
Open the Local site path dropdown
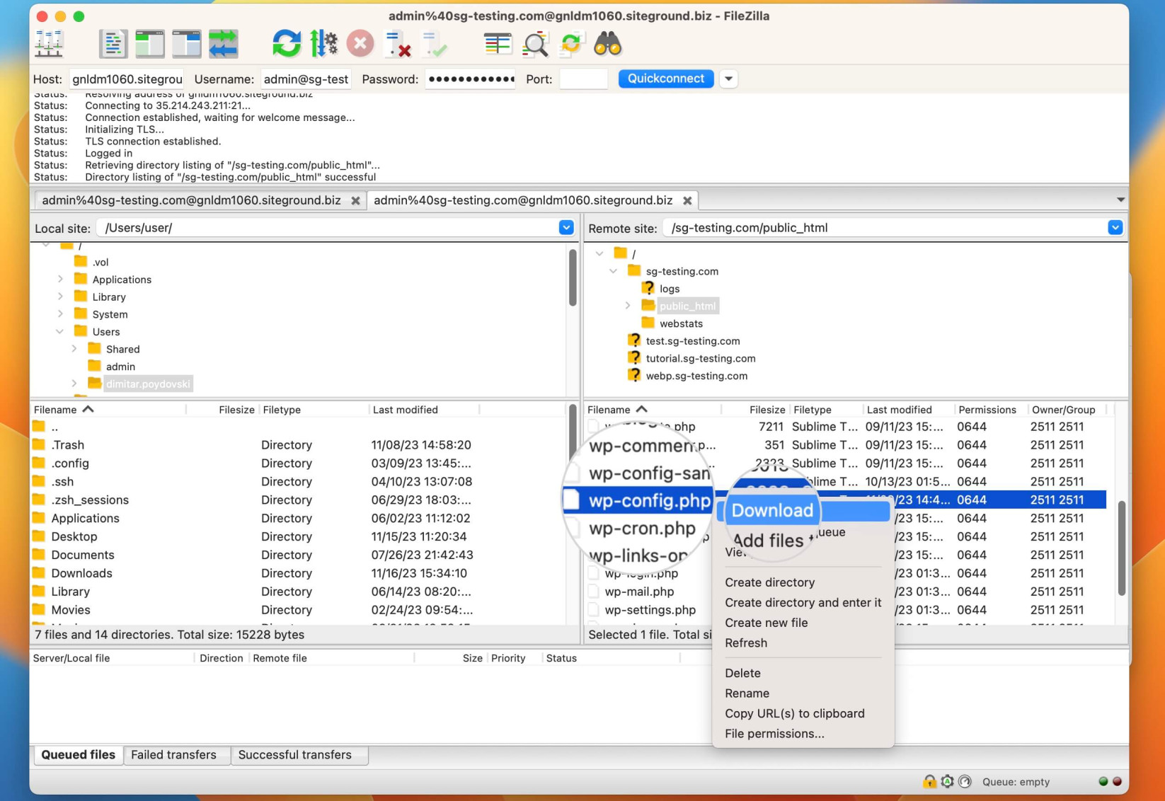566,227
